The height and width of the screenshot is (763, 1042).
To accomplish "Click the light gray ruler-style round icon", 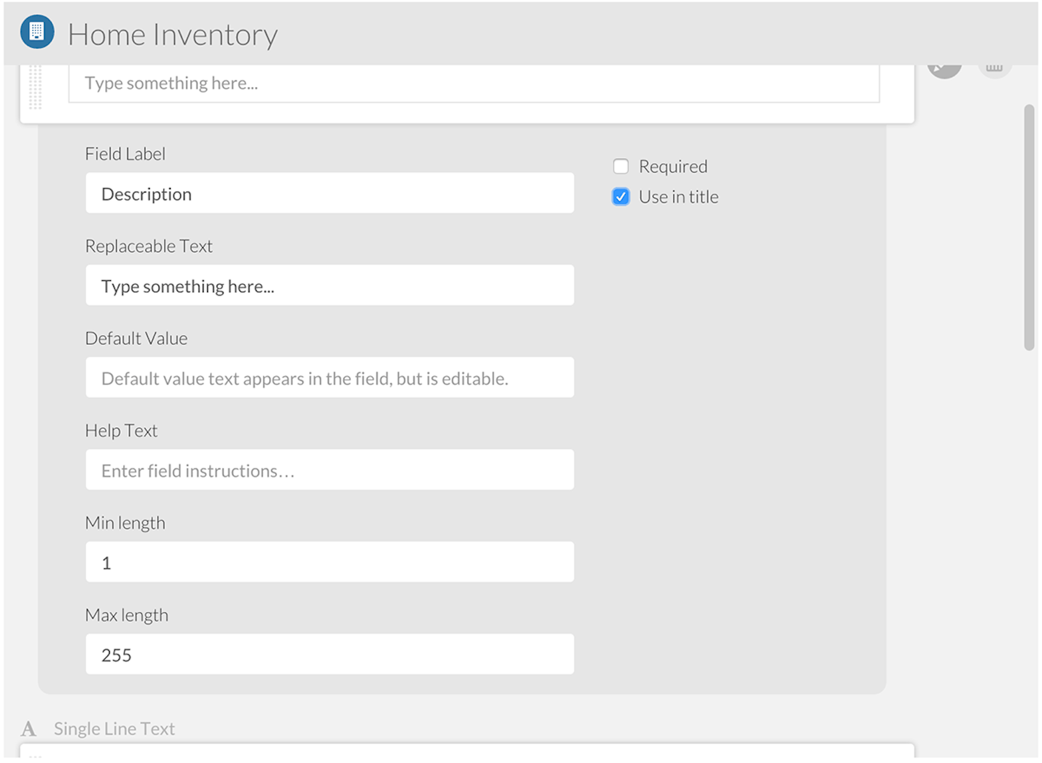I will pyautogui.click(x=994, y=70).
